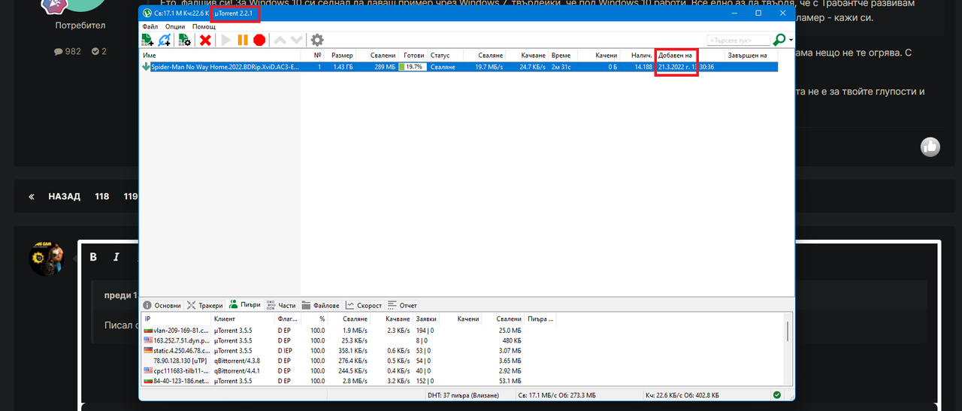Click the qBittorrent/4.4.1 client cell
The height and width of the screenshot is (411, 962).
click(237, 370)
